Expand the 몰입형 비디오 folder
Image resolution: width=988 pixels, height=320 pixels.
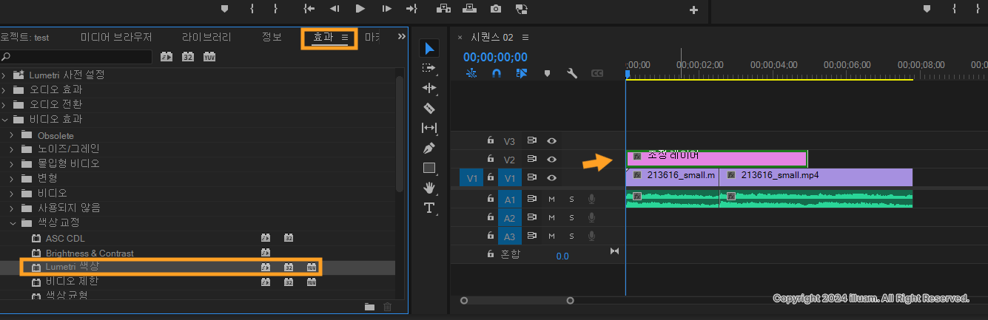coord(12,163)
